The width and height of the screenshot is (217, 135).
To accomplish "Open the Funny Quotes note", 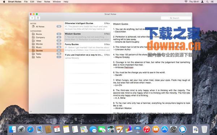I will click(87, 47).
